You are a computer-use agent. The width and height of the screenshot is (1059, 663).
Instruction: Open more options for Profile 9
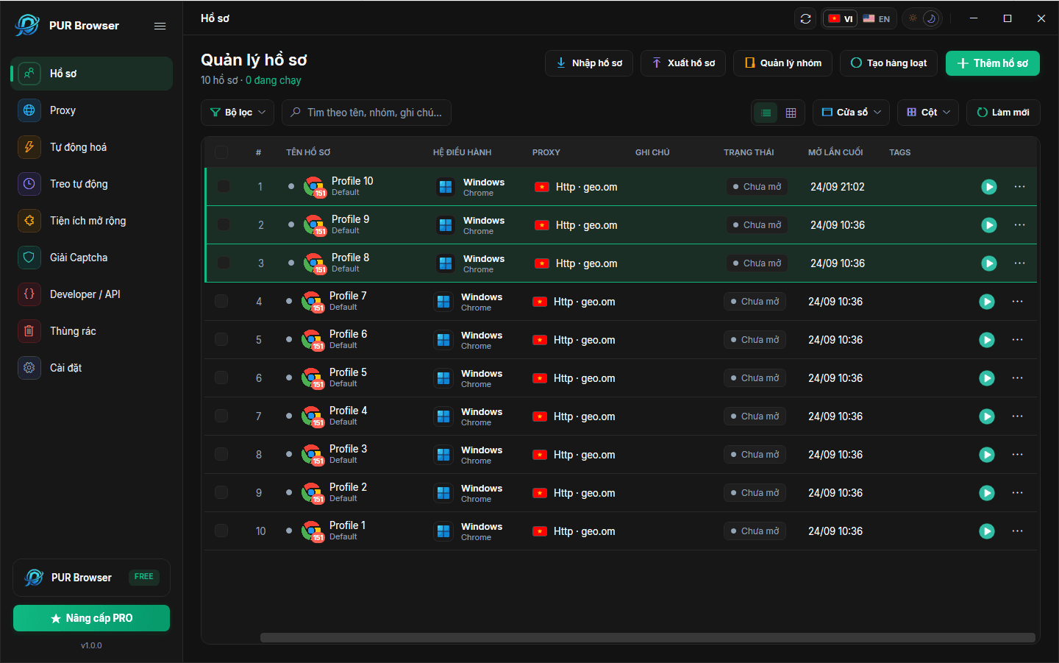point(1019,225)
